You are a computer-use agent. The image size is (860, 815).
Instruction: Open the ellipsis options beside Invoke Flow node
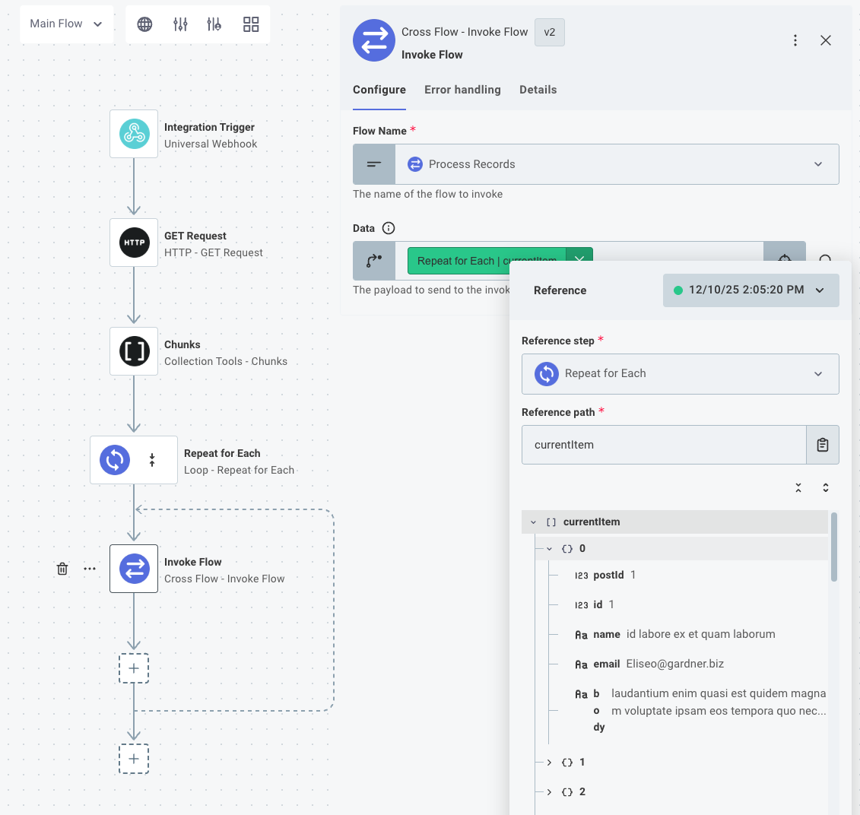click(x=90, y=569)
